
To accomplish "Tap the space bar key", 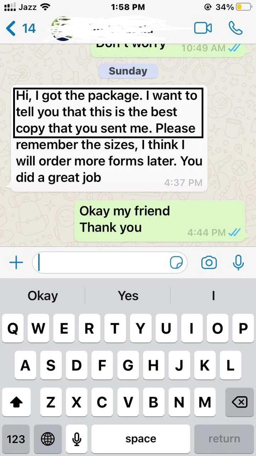I will point(141,439).
